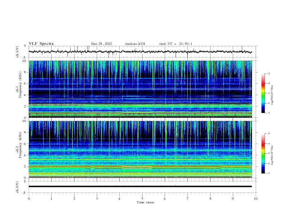Click the ch.3(V) axis label
Screen dimensions: 288x223
pos(17,187)
